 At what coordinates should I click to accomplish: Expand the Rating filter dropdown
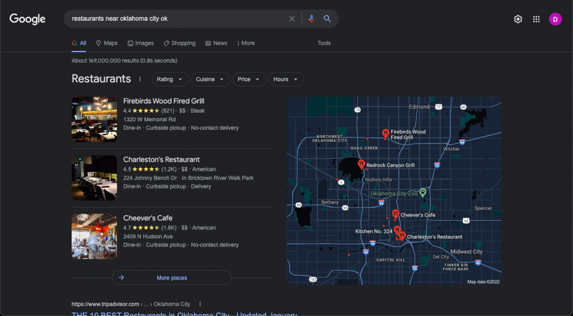[170, 79]
